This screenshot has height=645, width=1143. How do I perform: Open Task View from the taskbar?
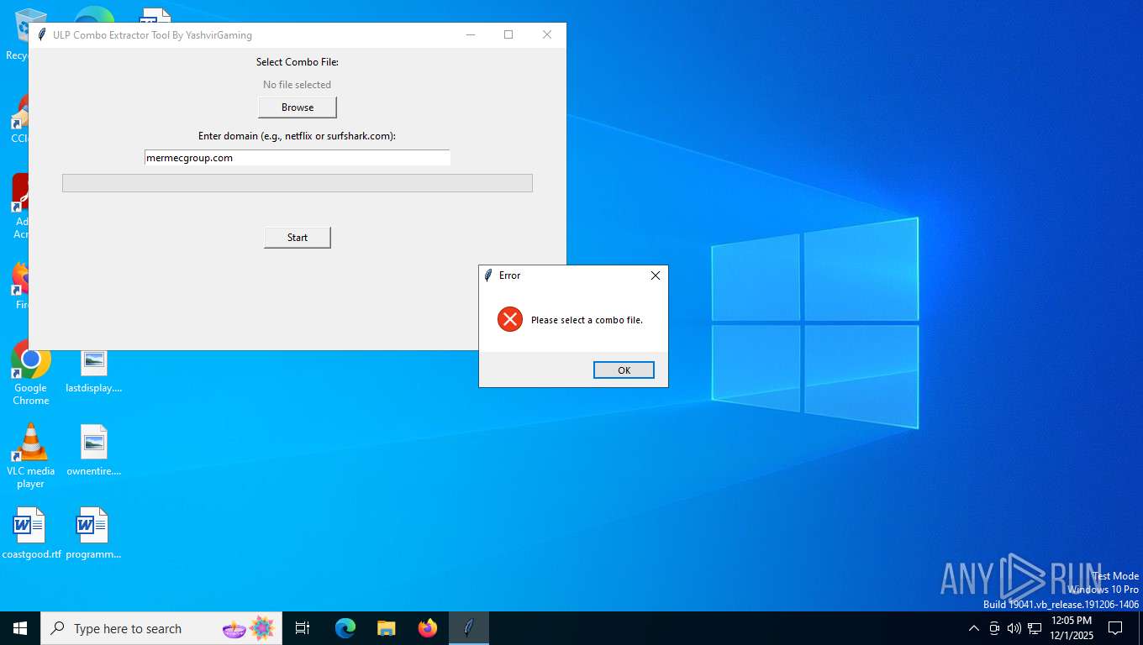(303, 628)
